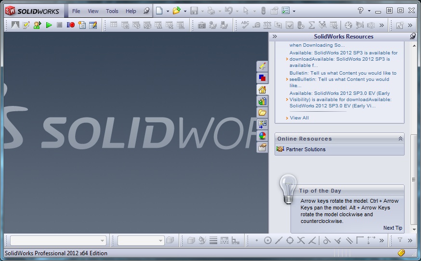Screen dimensions: 421x261
Task: Open the View menu
Action: point(93,11)
